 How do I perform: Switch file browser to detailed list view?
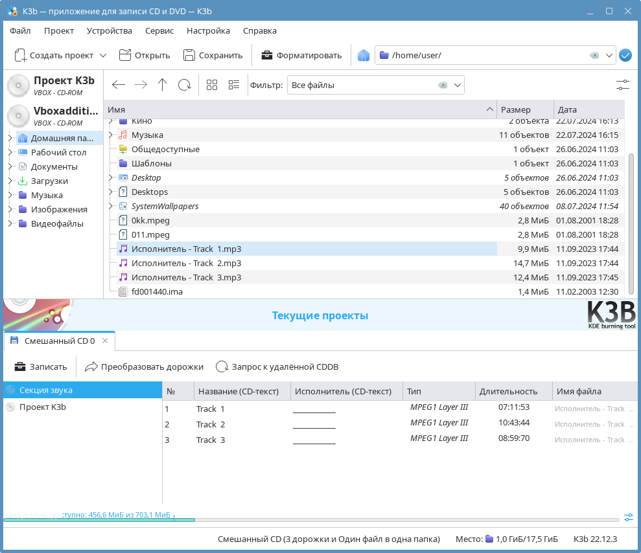234,85
